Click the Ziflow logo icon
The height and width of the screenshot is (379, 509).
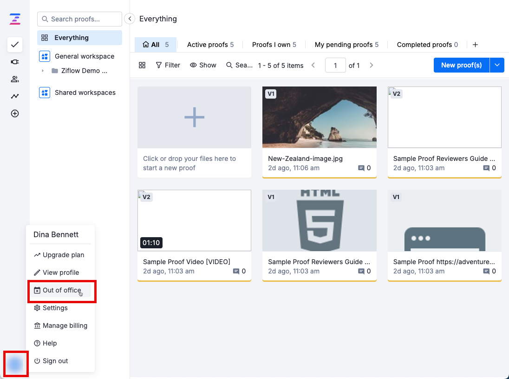(x=15, y=19)
